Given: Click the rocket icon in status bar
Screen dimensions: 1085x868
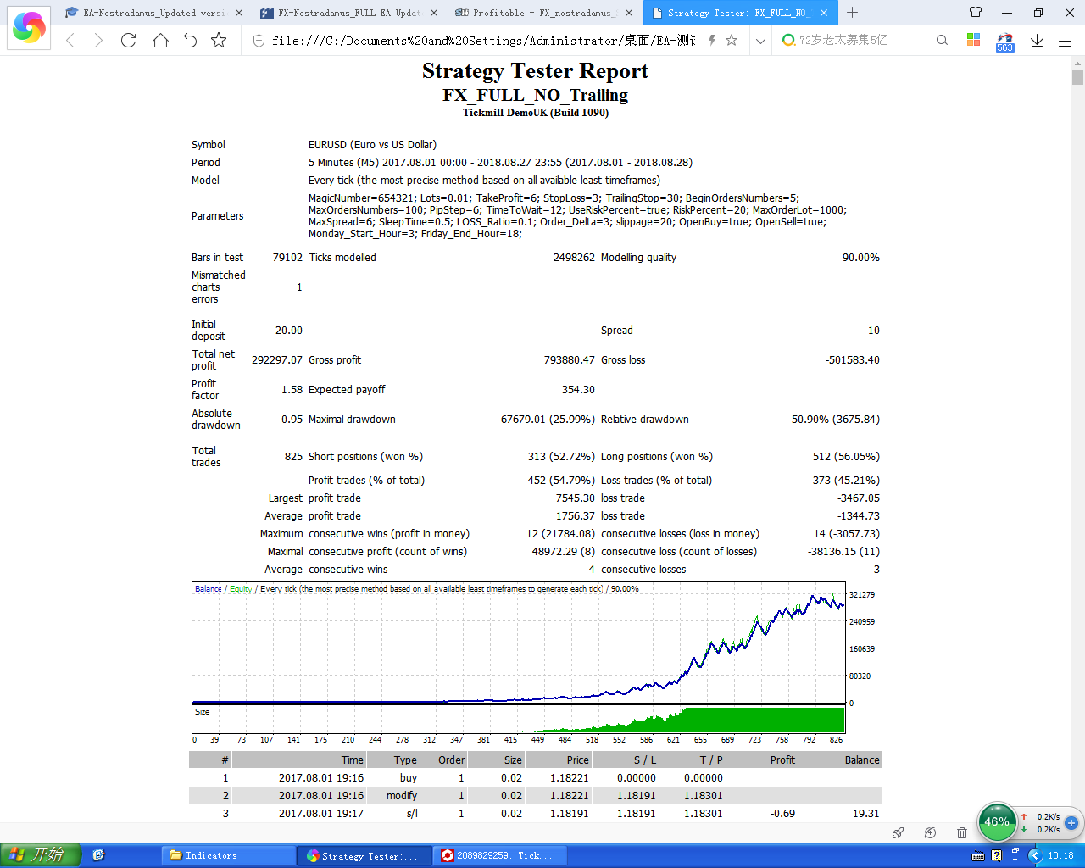Looking at the screenshot, I should click(x=898, y=833).
